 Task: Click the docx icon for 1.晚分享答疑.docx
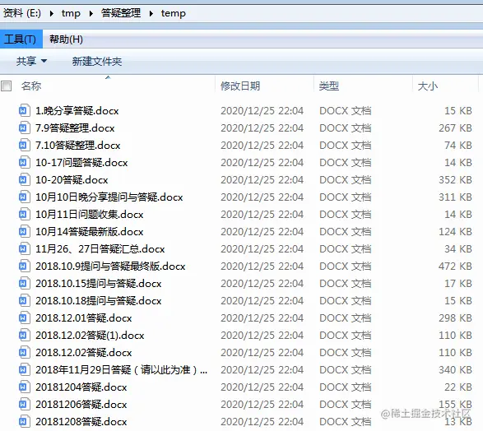pos(25,110)
